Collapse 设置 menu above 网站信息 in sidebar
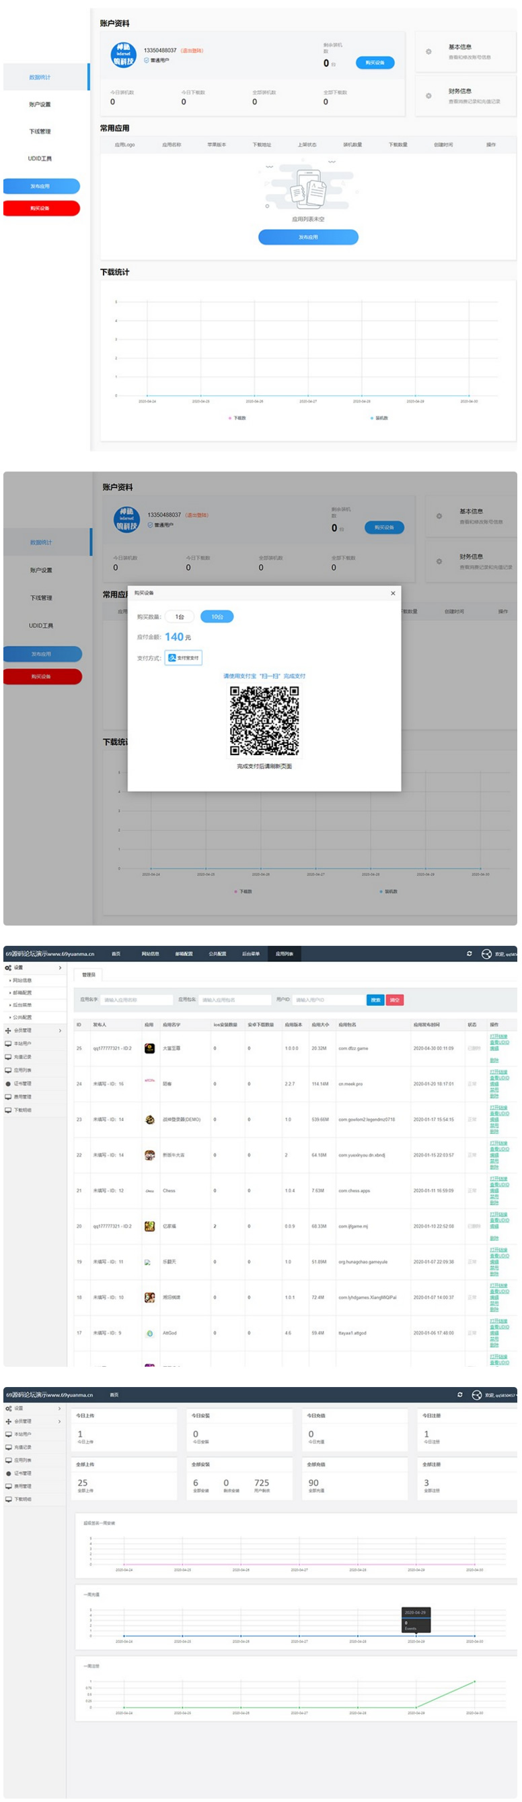 click(x=60, y=967)
